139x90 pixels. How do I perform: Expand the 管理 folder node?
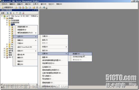[x=4, y=55]
